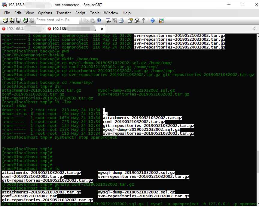This screenshot has width=259, height=207.
Task: Click the Reconnect session icon
Action: pos(25,20)
